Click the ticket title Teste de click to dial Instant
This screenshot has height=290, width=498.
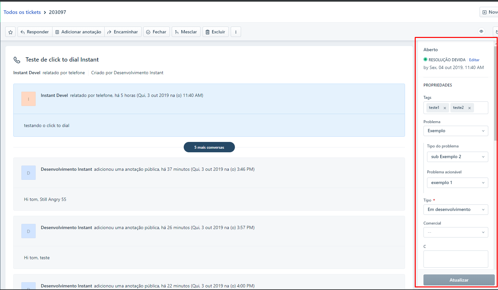(x=62, y=60)
